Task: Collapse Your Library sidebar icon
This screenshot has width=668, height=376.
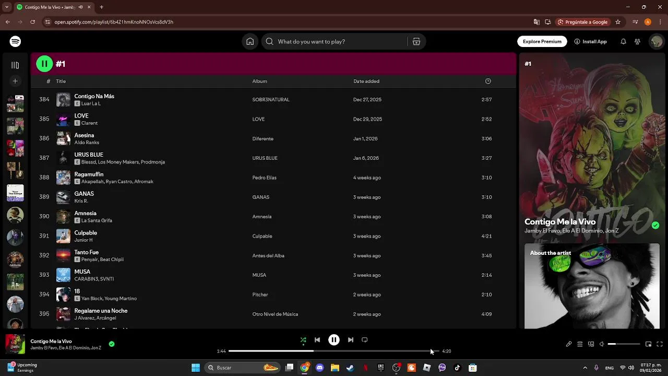Action: coord(15,65)
